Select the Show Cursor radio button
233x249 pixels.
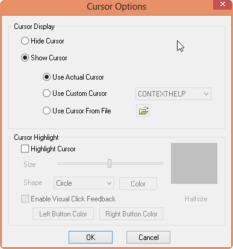(x=25, y=58)
